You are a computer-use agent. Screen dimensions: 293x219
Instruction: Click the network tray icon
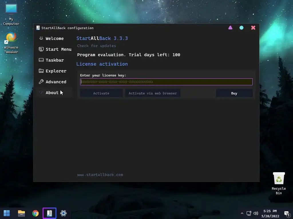click(249, 213)
